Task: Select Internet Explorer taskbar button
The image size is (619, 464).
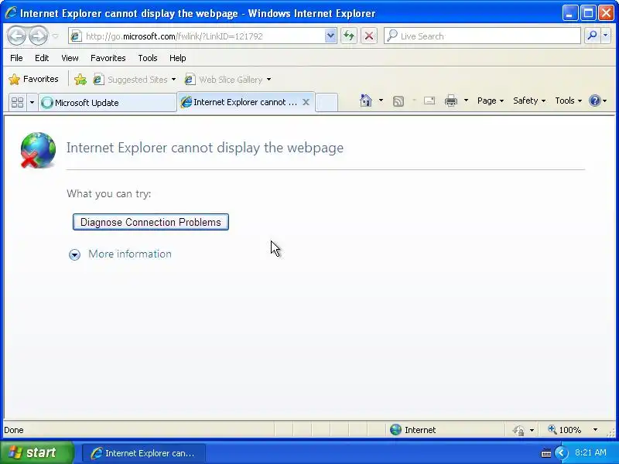Action: click(x=144, y=453)
